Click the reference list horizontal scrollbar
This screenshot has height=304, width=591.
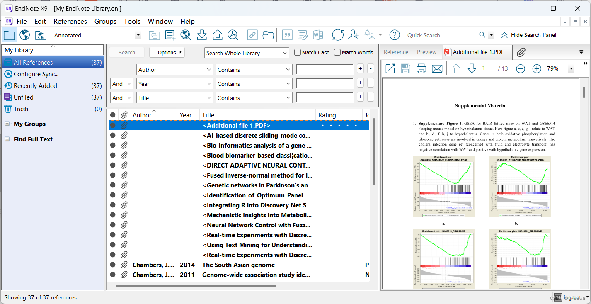[196, 285]
